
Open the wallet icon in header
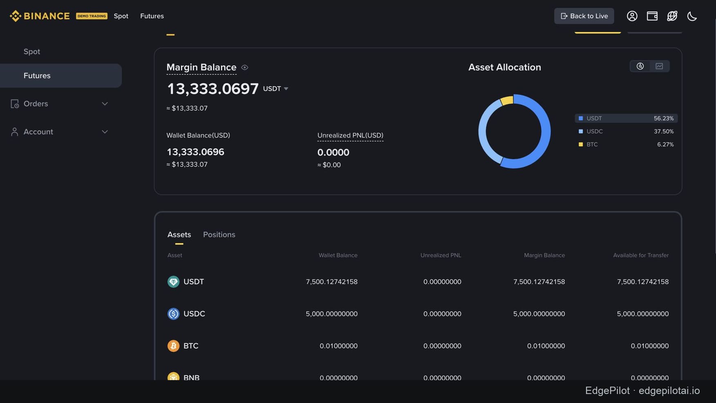pos(652,16)
